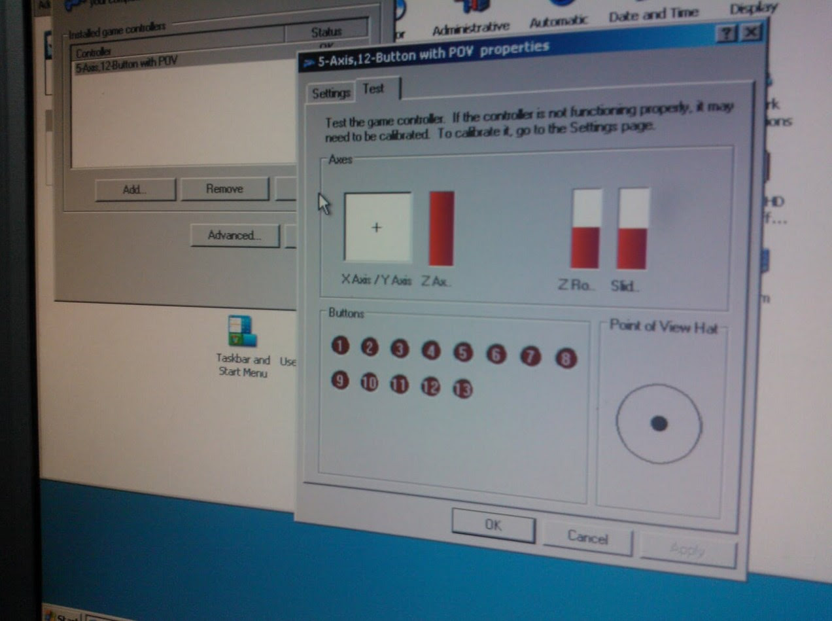Click button indicator 11
The height and width of the screenshot is (621, 832).
tap(400, 385)
